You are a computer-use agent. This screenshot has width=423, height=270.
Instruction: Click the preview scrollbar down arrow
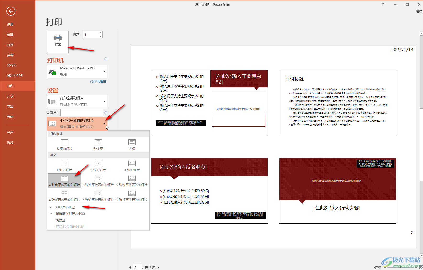coord(421,256)
